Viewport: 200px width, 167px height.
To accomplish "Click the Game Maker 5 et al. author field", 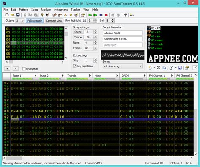I will click(122, 39).
